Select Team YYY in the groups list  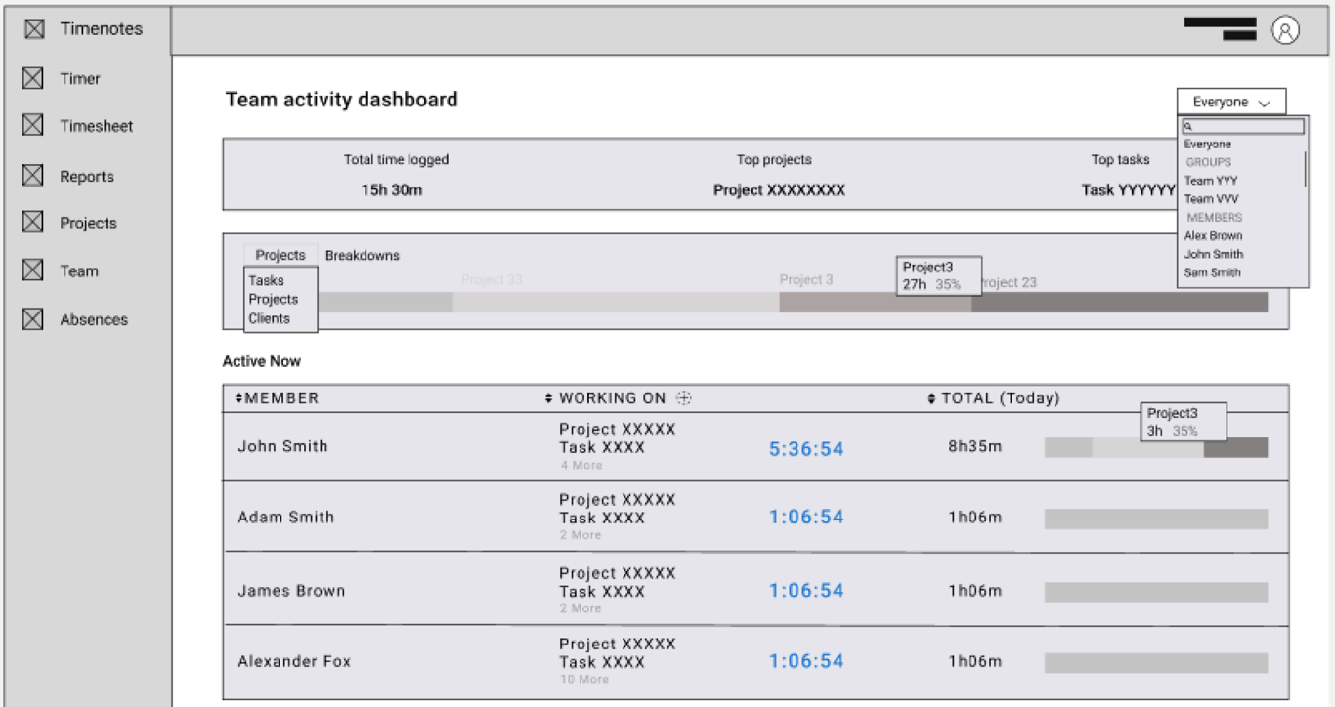click(x=1211, y=181)
